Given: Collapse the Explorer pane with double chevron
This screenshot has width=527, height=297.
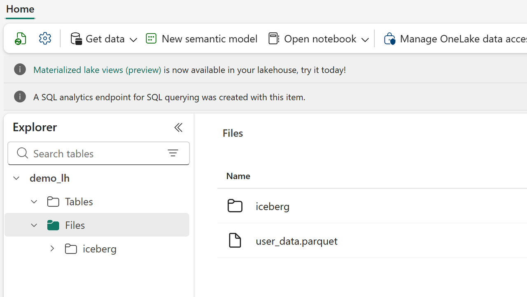Looking at the screenshot, I should pos(178,127).
